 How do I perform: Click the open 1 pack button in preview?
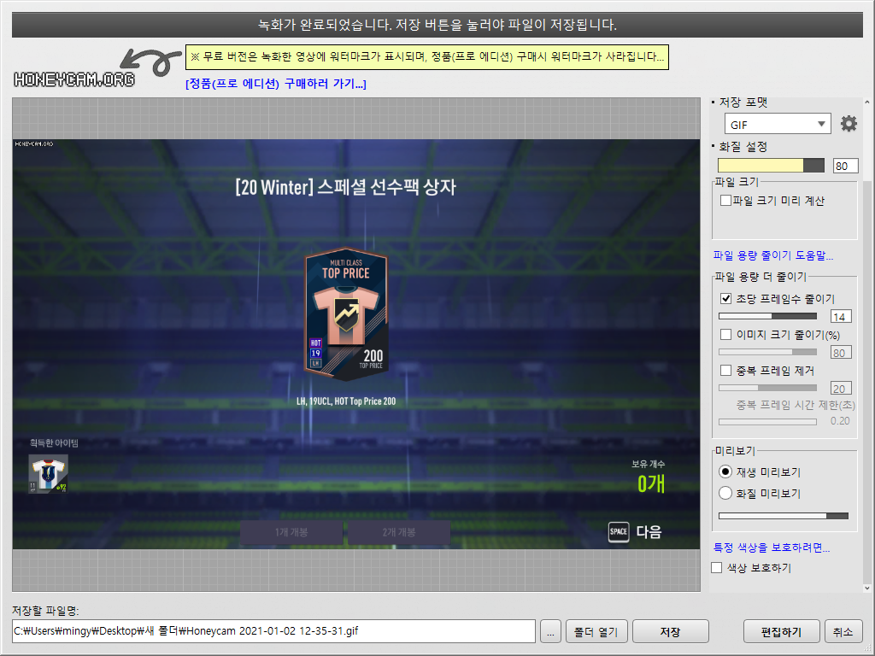[x=291, y=532]
